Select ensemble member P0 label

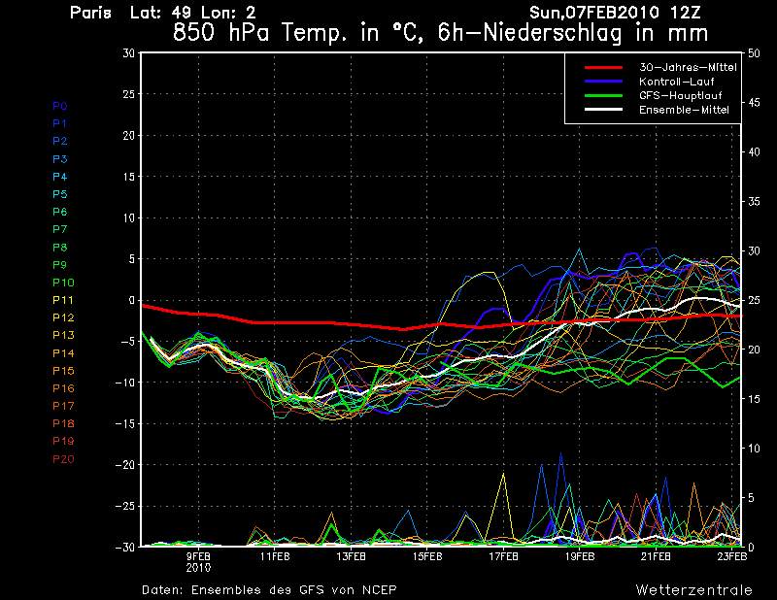tap(59, 106)
